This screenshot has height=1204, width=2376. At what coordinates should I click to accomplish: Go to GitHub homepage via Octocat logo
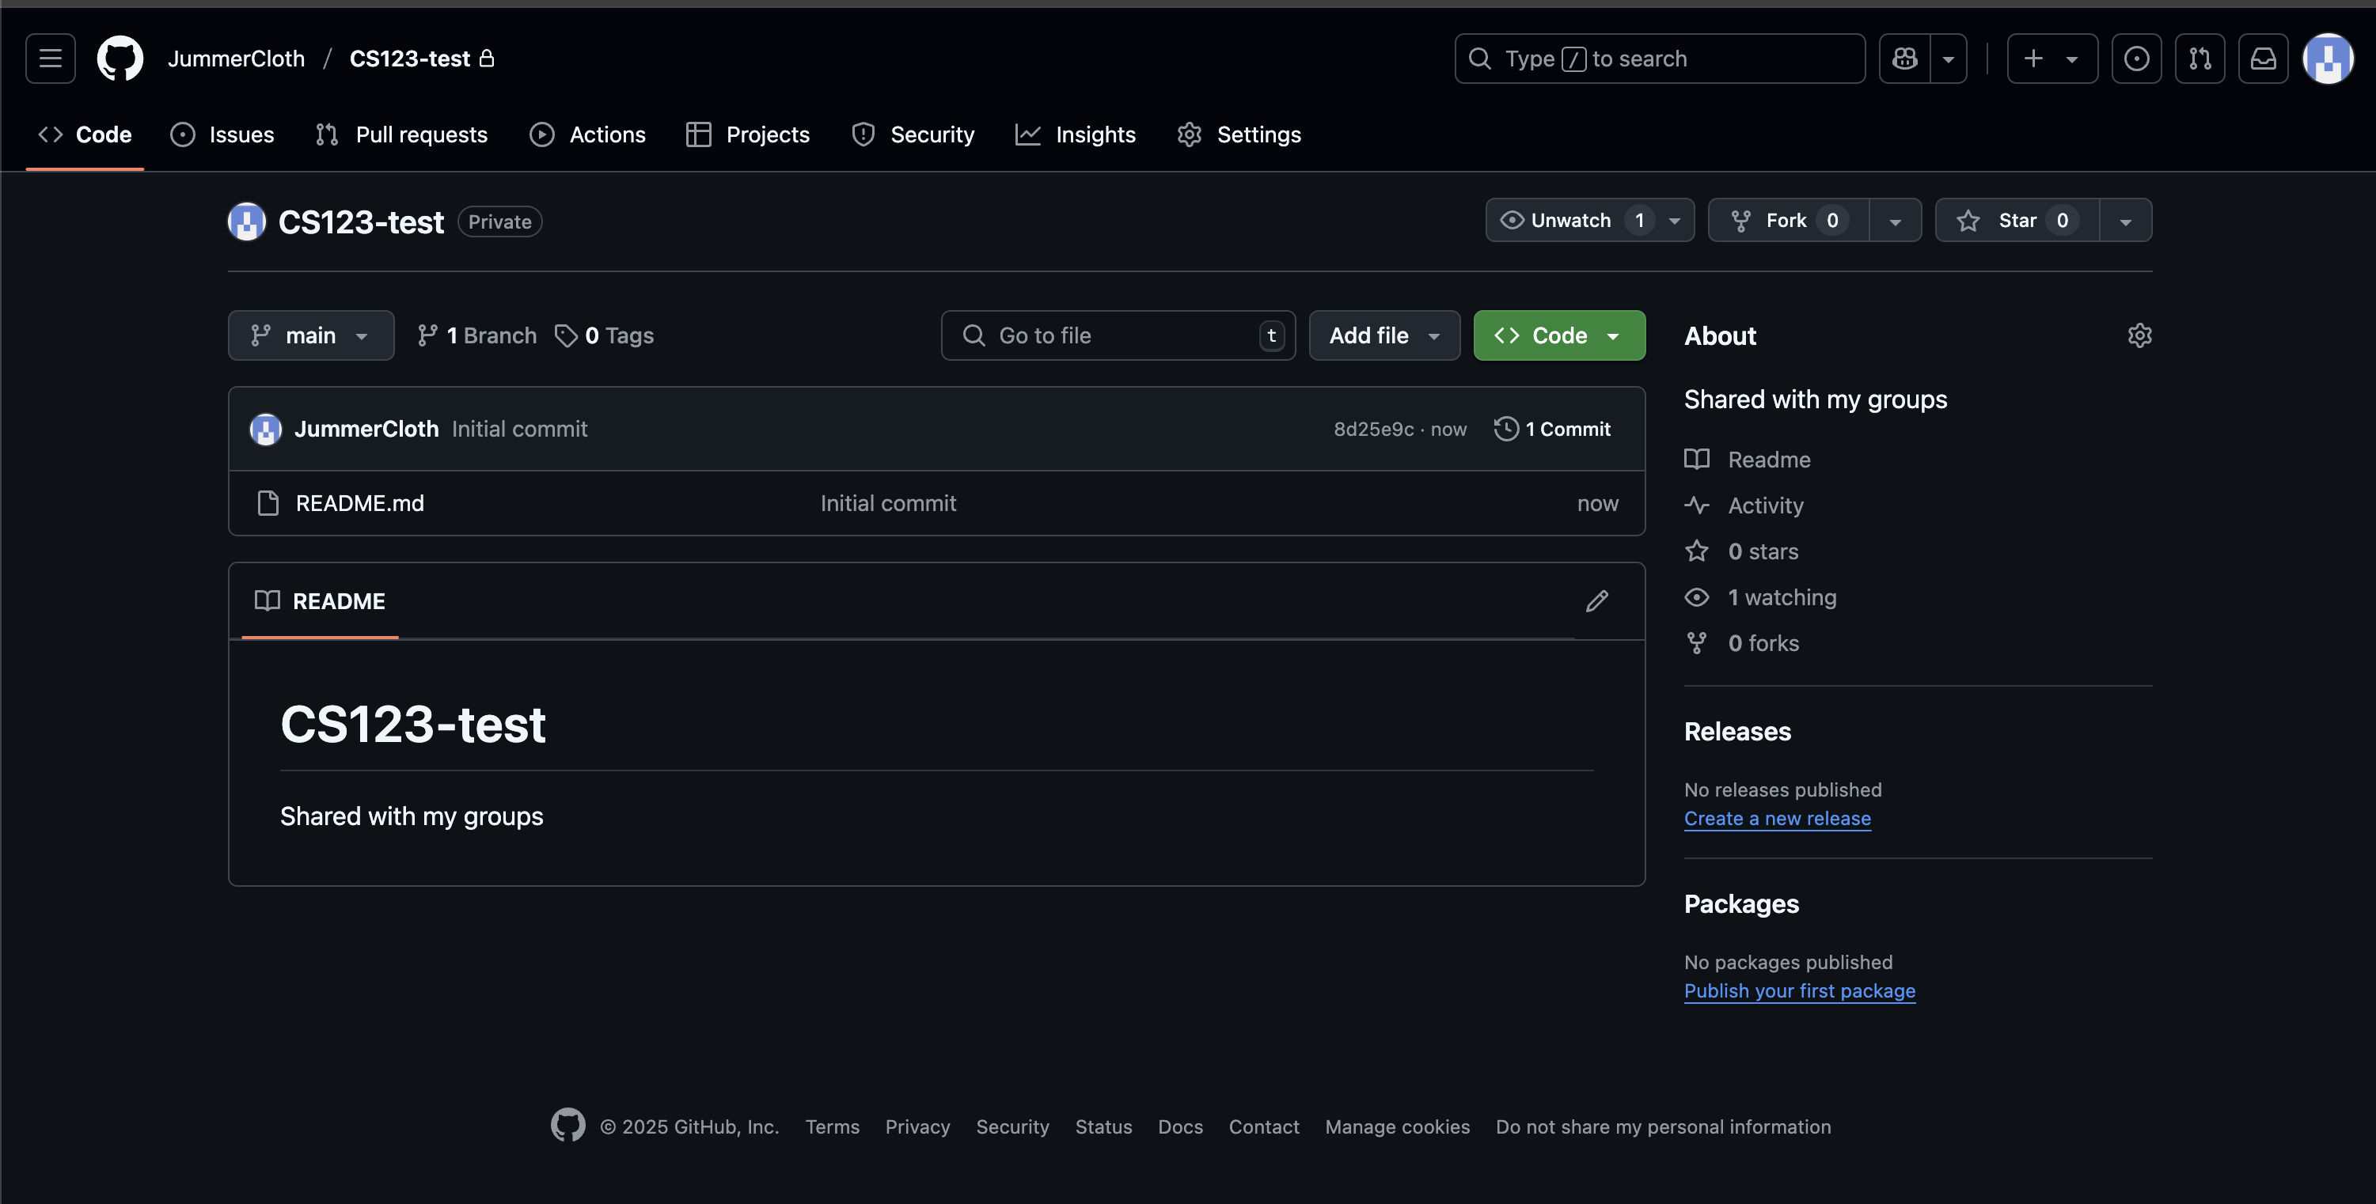tap(120, 59)
